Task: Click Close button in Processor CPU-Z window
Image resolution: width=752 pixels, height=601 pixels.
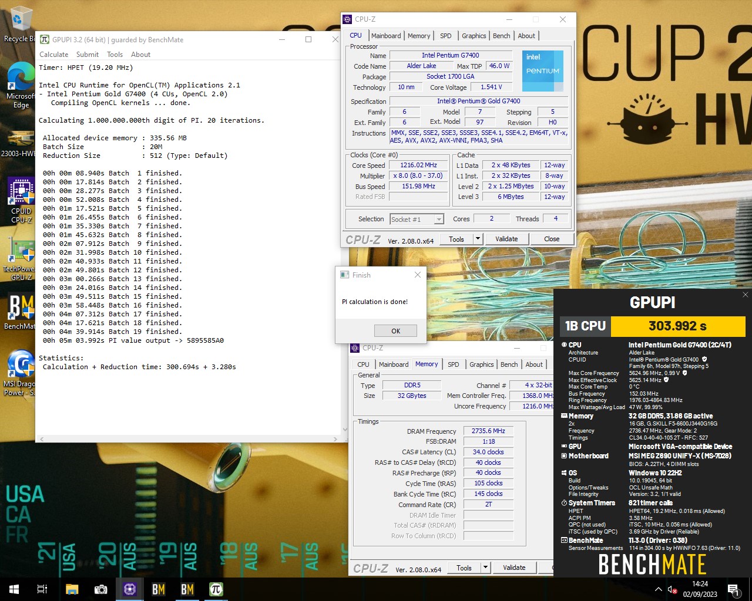Action: [x=552, y=239]
